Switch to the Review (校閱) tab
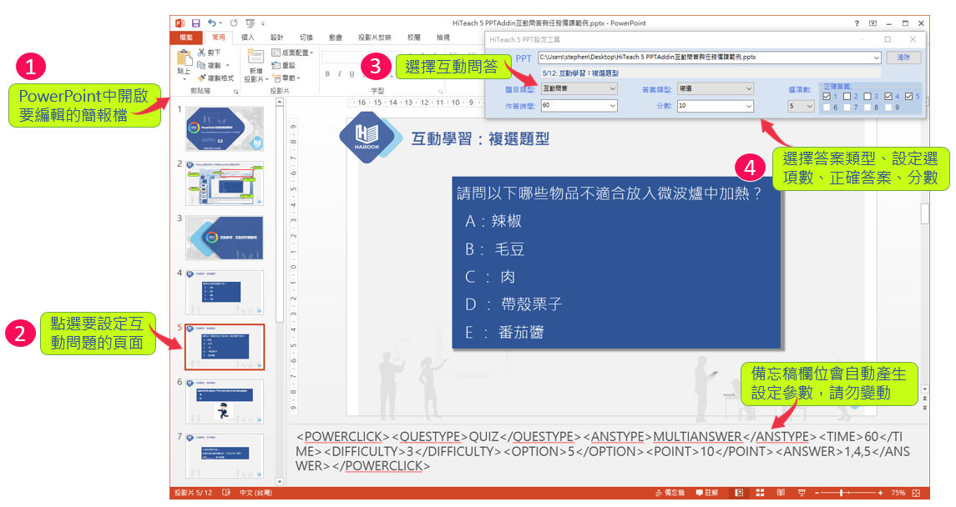The width and height of the screenshot is (956, 507). [414, 38]
